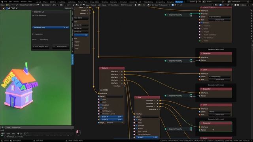The image size is (253, 142).
Task: Click the fake user shield icon of node tree
Action: pos(173,5)
